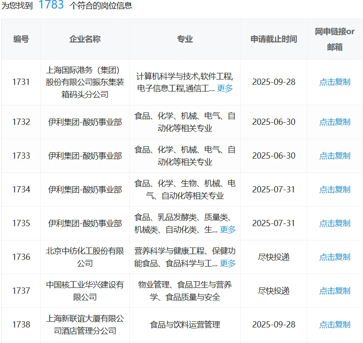Click majors 营养科学与健康工程 cell
Viewport: 363px width, 343px height.
(x=185, y=257)
